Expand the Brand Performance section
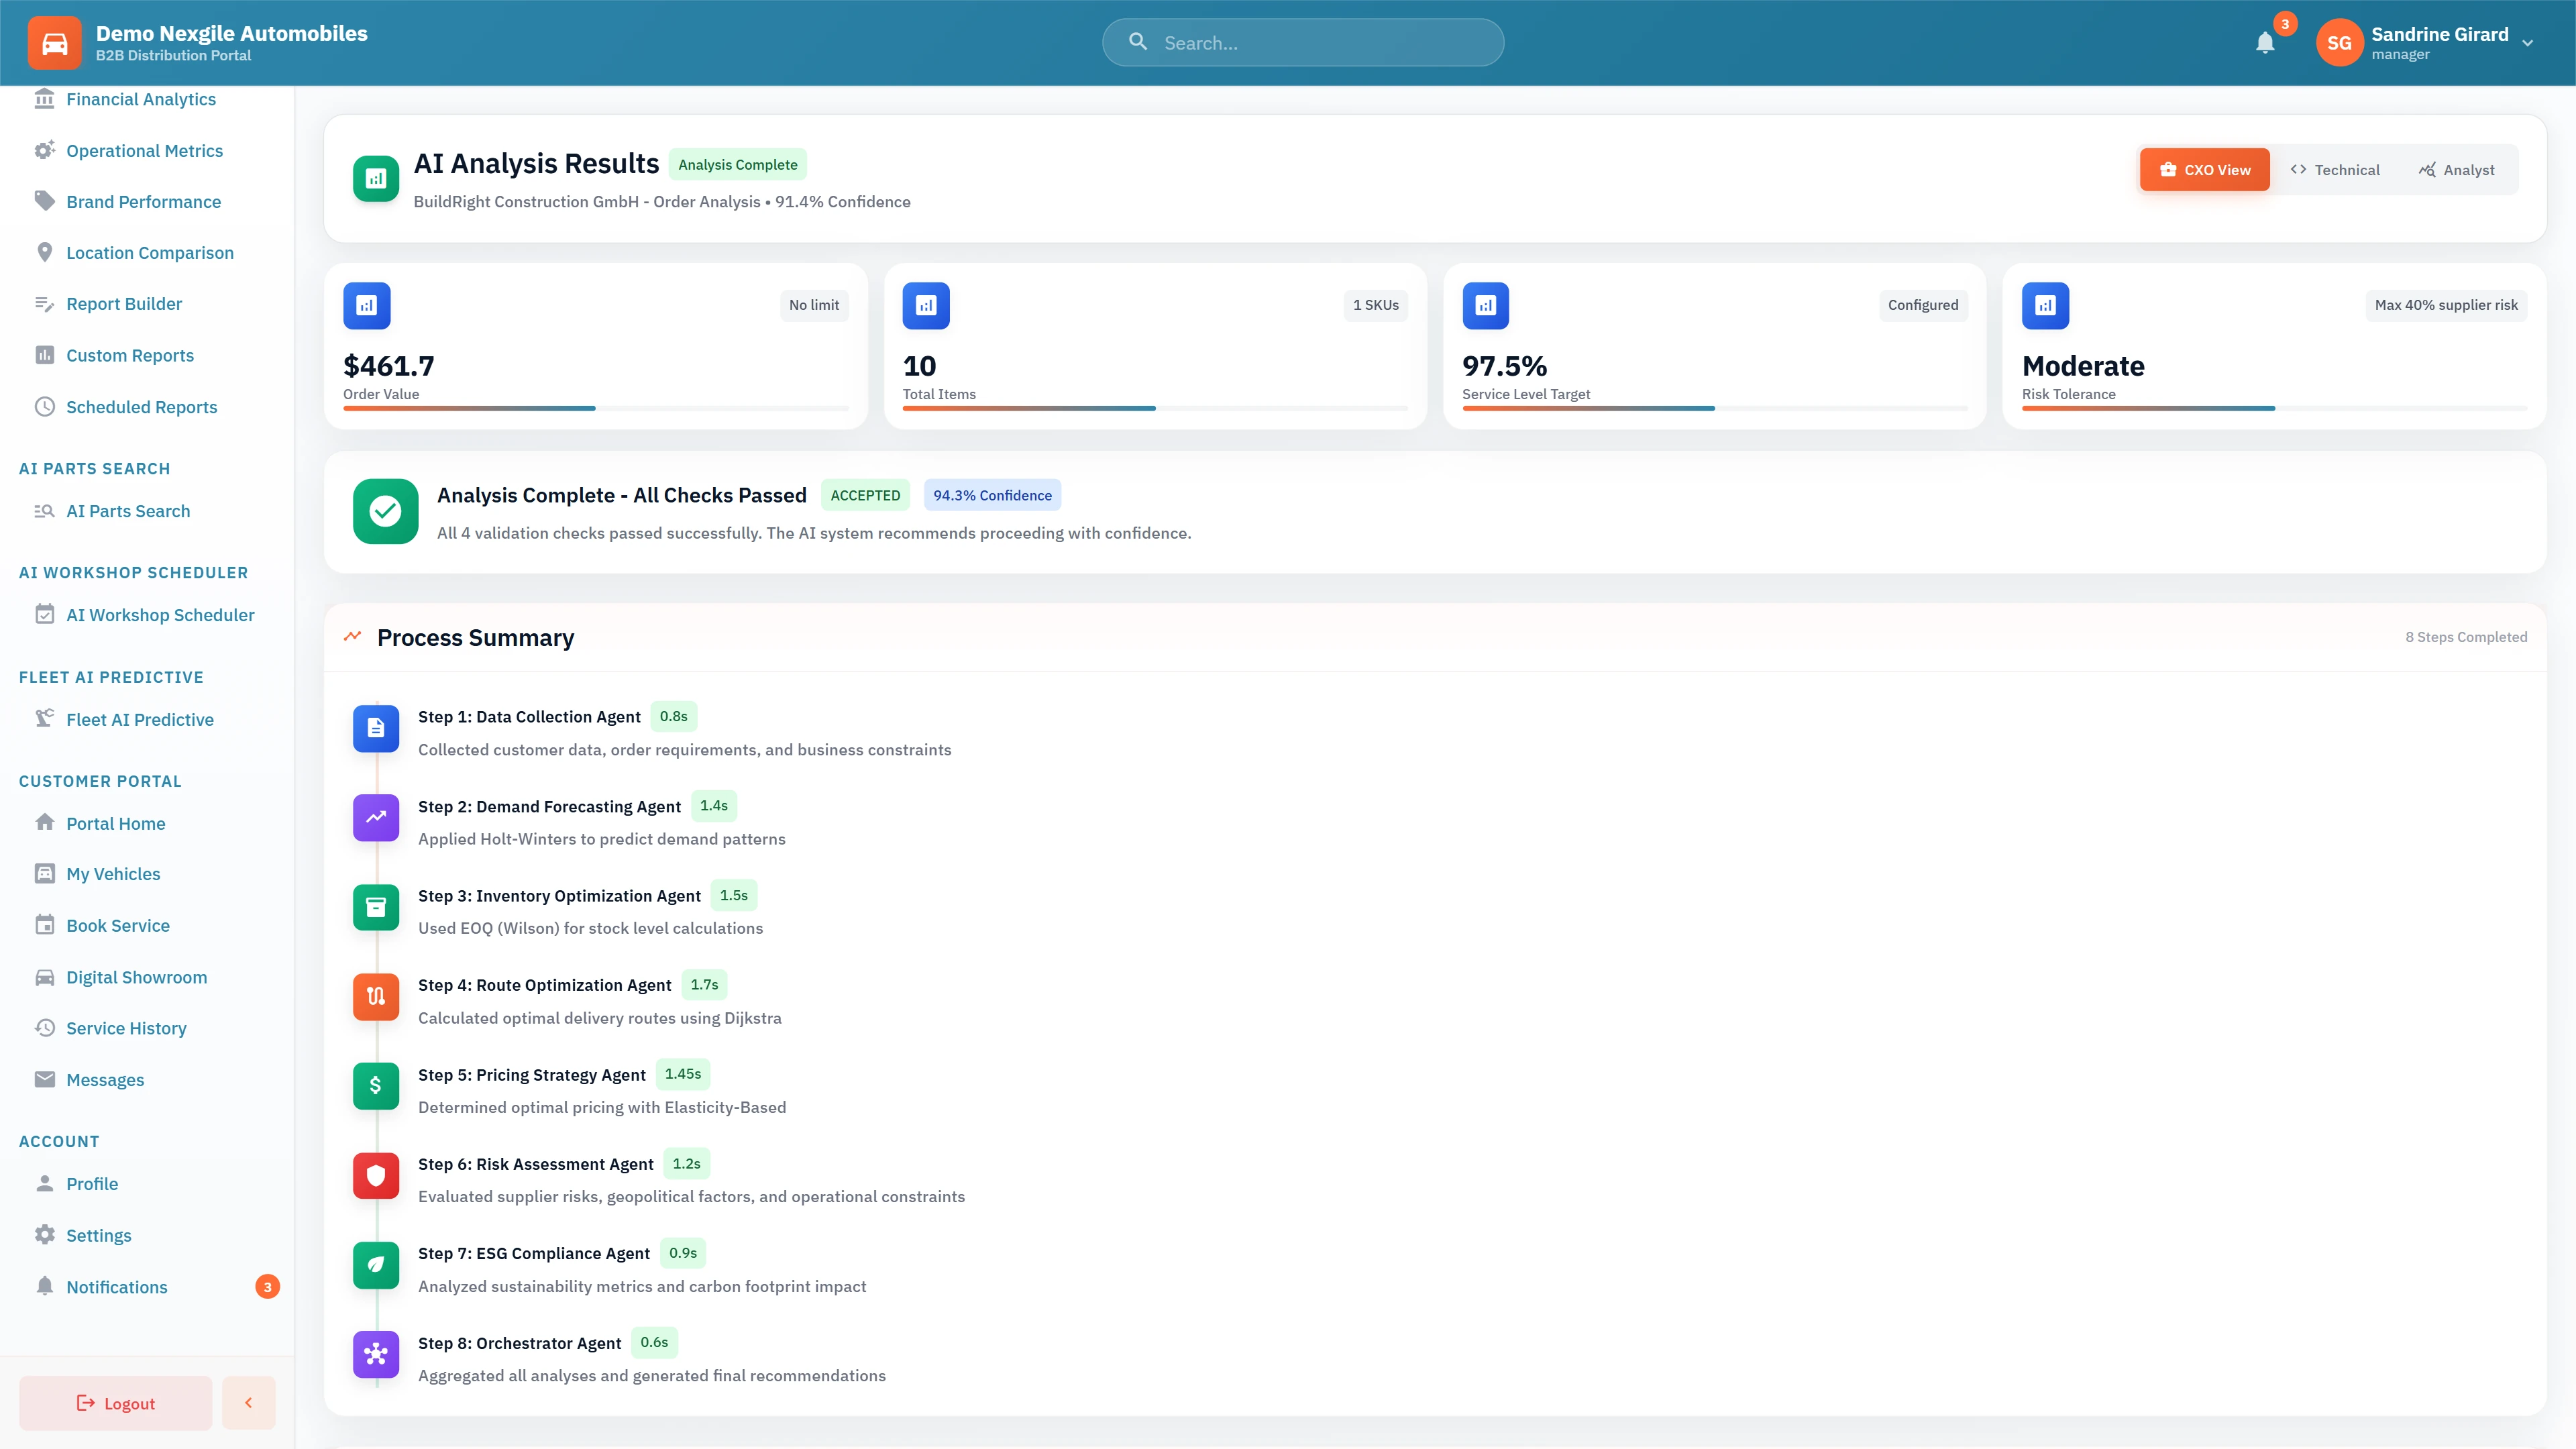Screen dimensions: 2576x1449 tap(143, 201)
